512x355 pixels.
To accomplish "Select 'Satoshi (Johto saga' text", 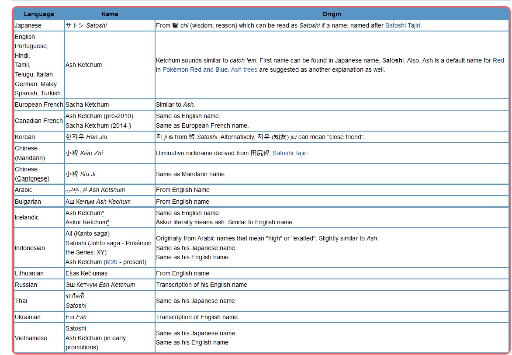I will 93,243.
